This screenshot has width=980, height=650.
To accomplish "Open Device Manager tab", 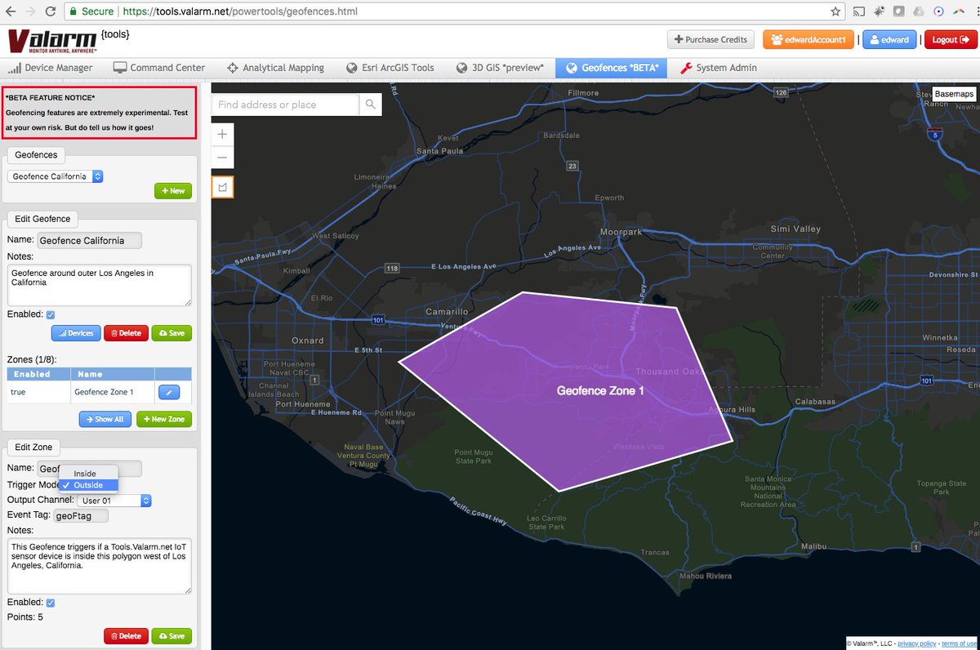I will [x=51, y=68].
